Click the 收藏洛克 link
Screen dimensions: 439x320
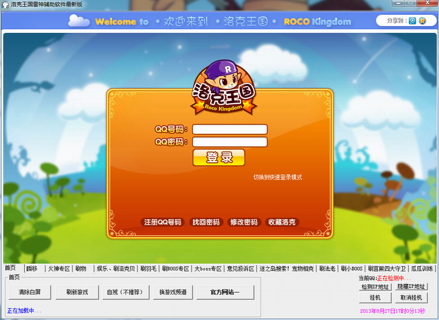(282, 222)
